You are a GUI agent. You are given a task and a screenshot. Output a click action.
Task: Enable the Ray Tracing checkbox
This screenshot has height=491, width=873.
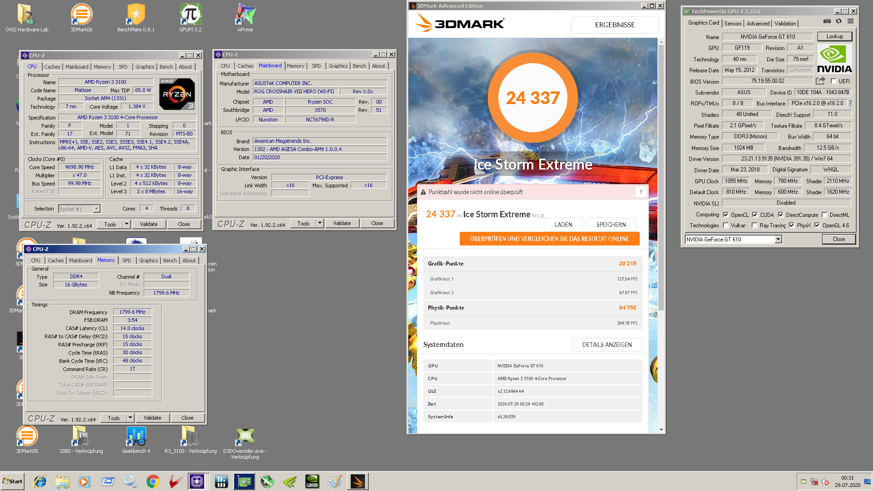tap(755, 225)
